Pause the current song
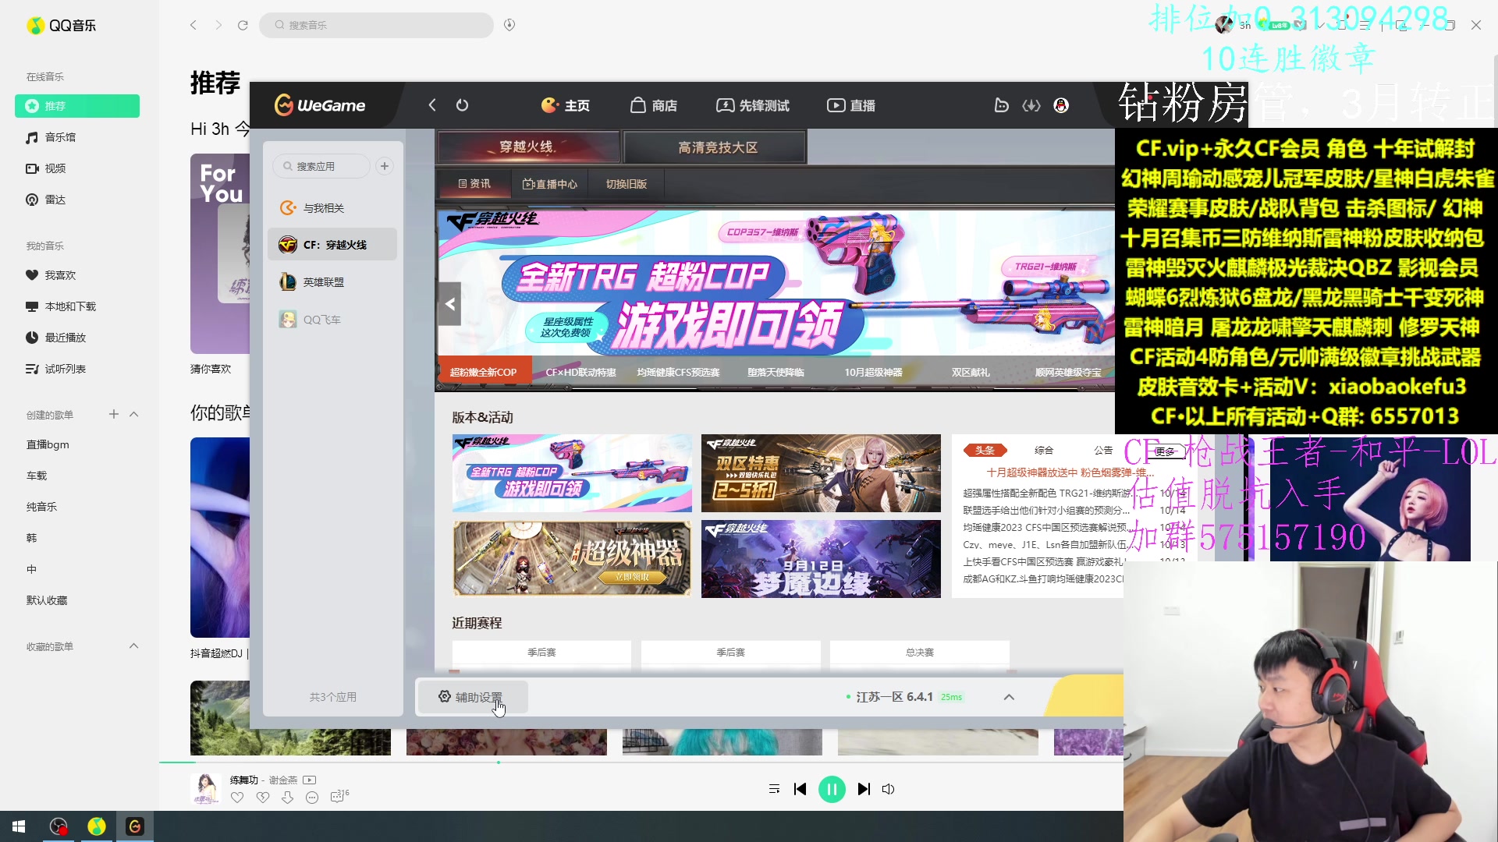 click(832, 789)
